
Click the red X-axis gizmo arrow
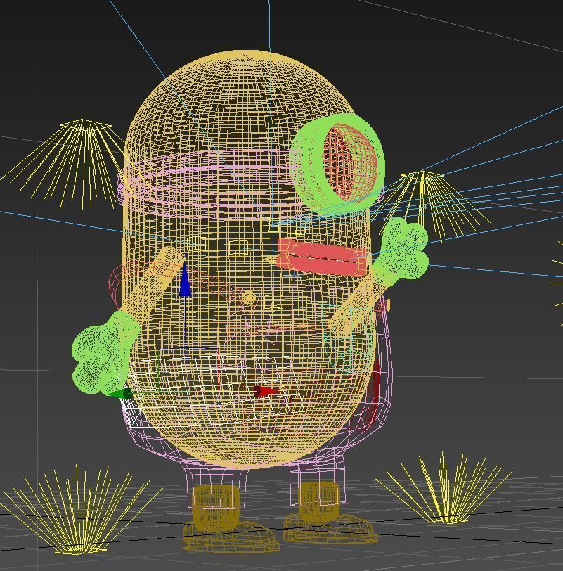coord(266,392)
